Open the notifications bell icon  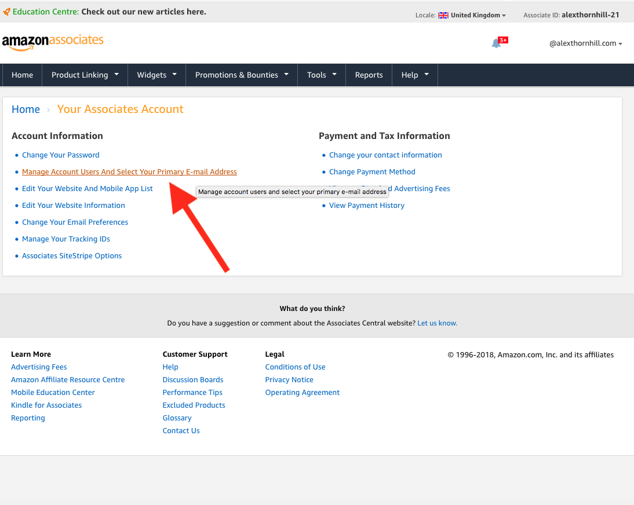496,43
